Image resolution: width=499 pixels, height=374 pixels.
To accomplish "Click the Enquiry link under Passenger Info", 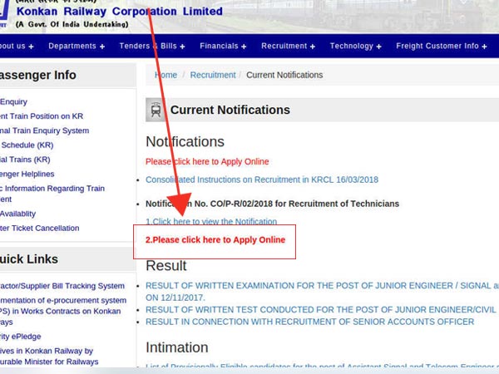I will [x=13, y=101].
